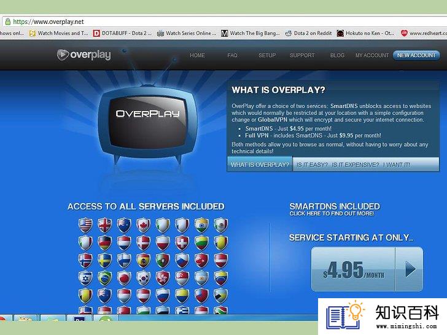Select the Poland flag shield
Viewport: 447px width, 335px height.
pos(163,243)
